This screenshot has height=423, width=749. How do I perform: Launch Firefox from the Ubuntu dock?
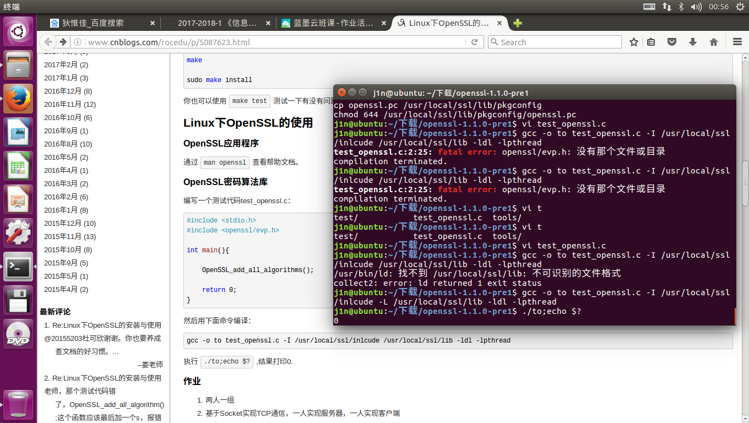point(18,99)
